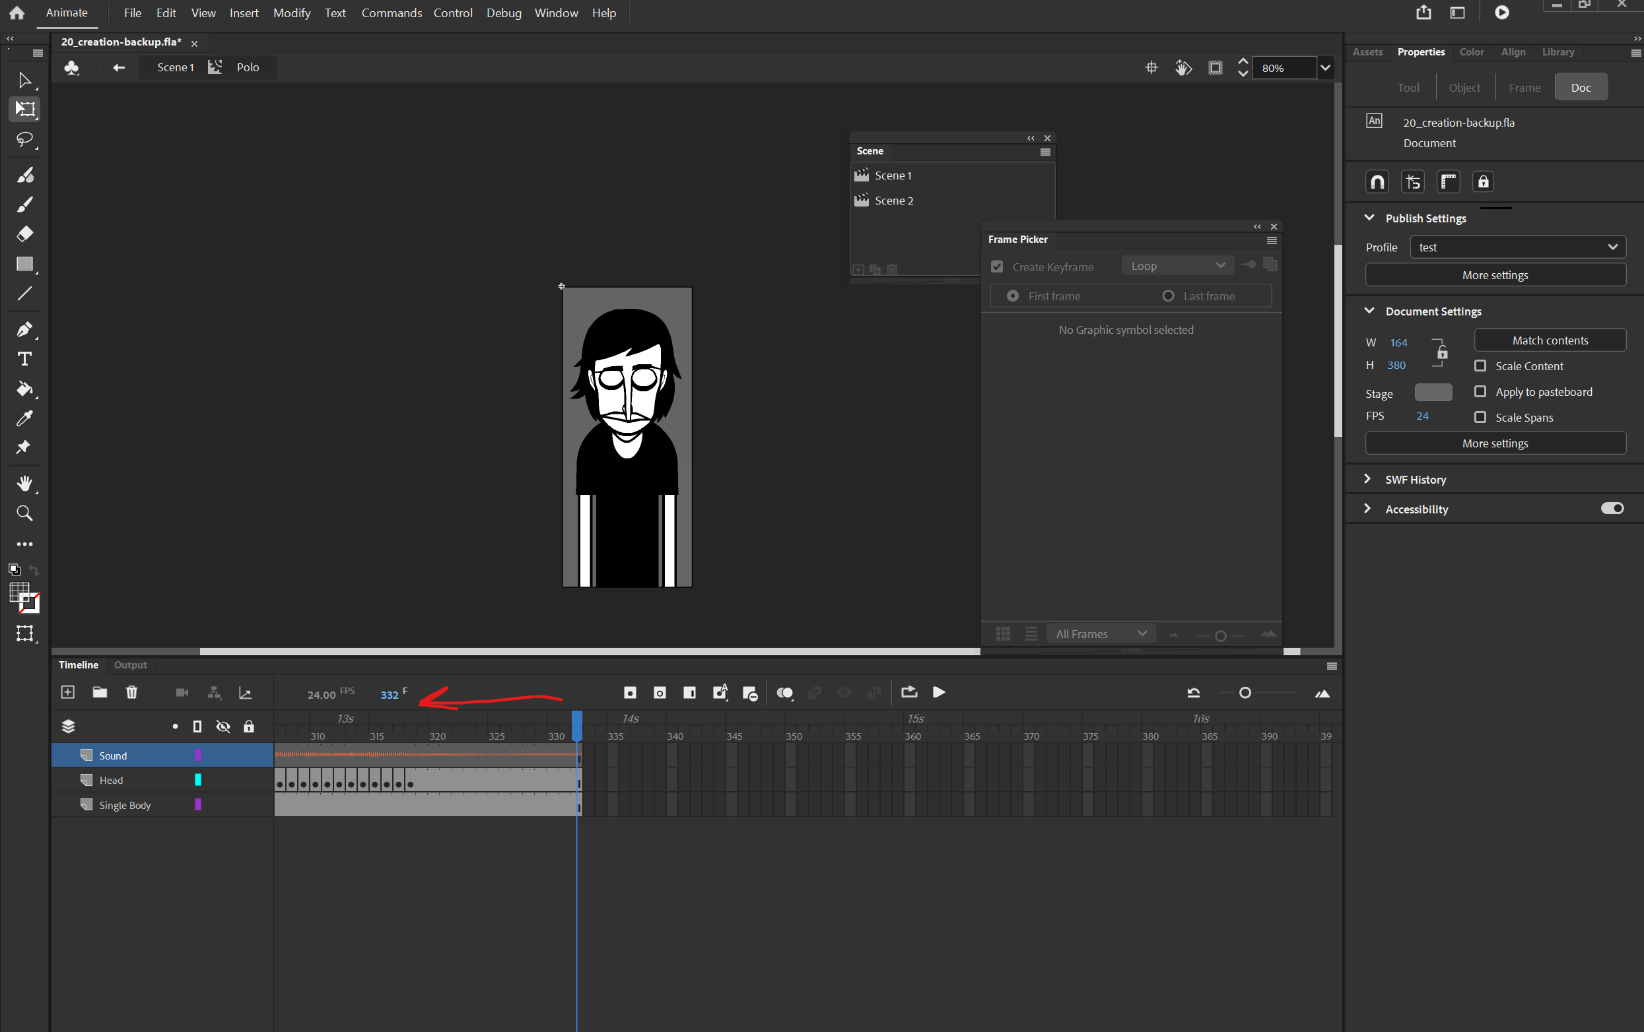Choose the Paint Bucket tool
The width and height of the screenshot is (1644, 1032).
pyautogui.click(x=24, y=389)
